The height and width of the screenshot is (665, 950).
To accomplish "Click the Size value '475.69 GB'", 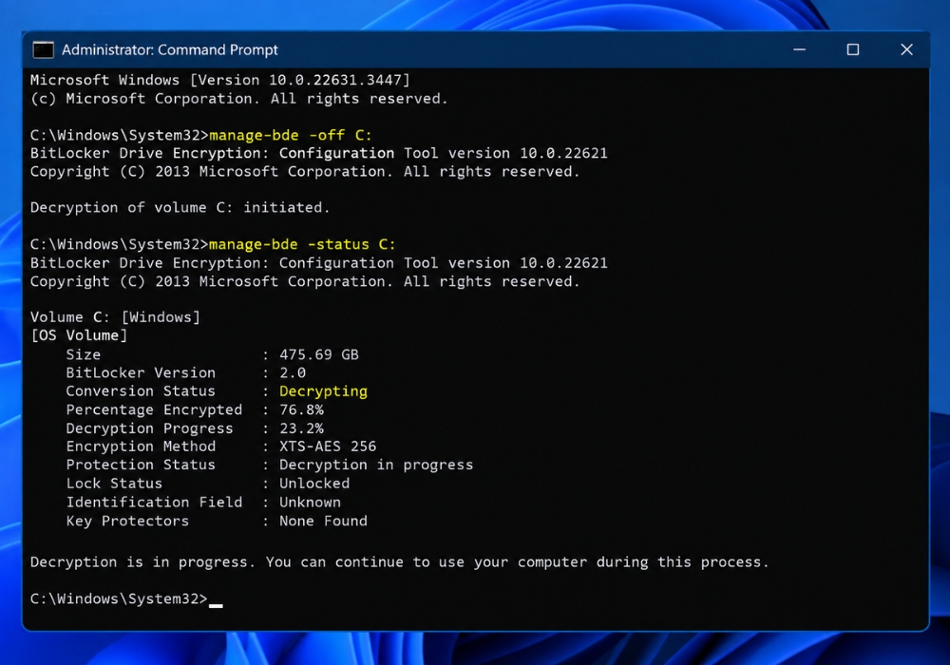I will (318, 355).
